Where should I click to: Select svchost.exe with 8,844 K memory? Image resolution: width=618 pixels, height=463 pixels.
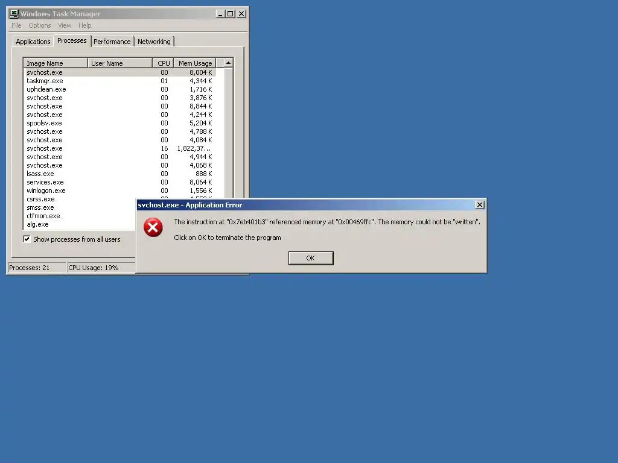tap(121, 106)
